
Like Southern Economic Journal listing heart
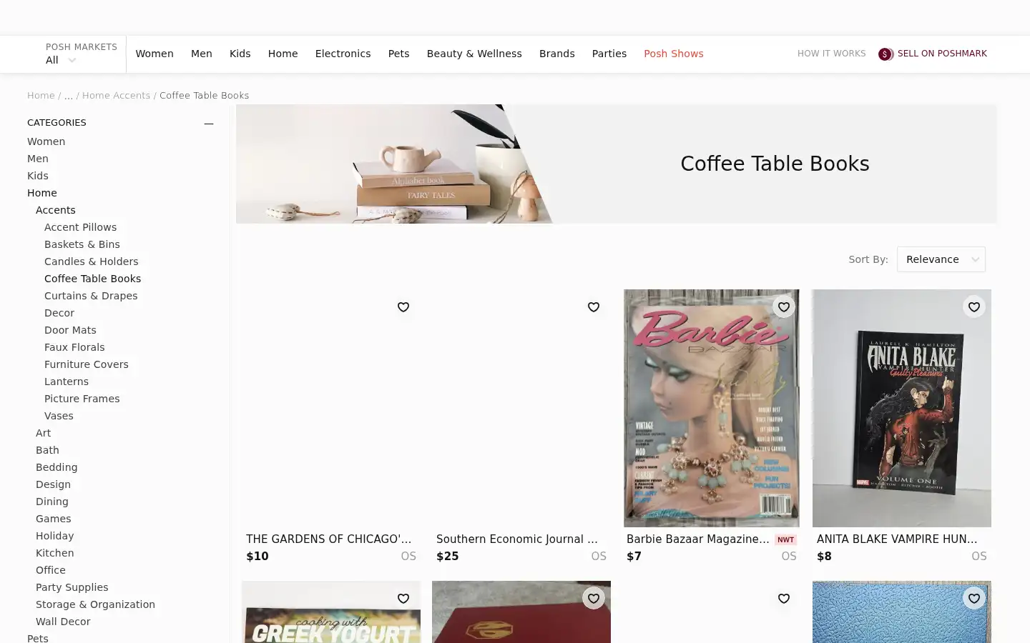pos(594,307)
